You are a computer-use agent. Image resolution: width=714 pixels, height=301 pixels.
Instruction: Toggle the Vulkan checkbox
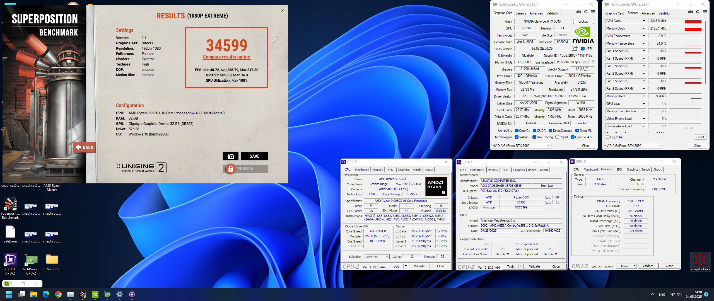point(517,137)
